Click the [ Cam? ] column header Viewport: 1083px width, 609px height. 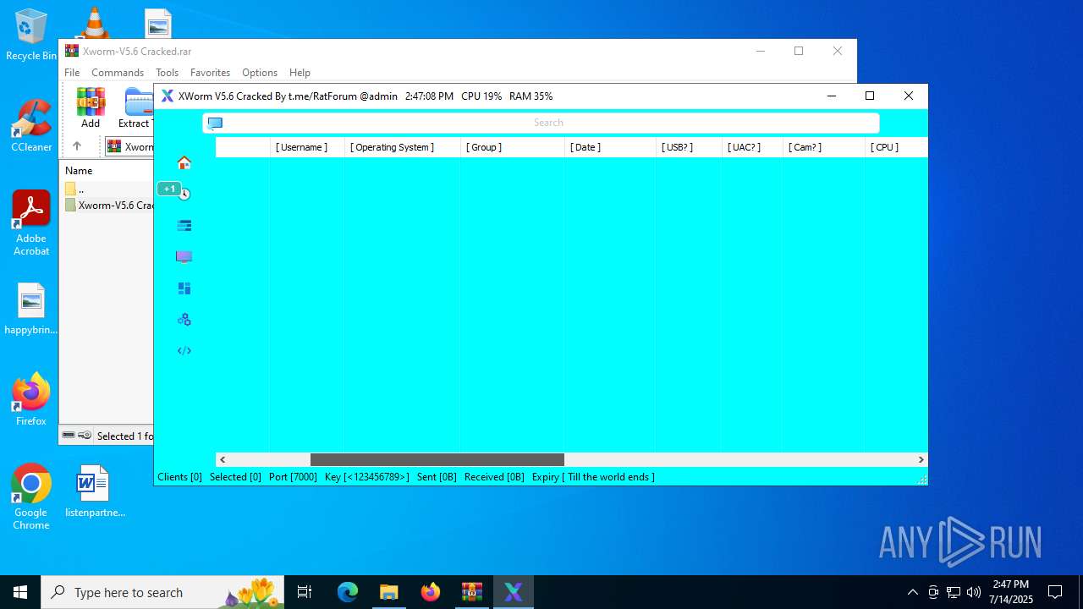[823, 147]
